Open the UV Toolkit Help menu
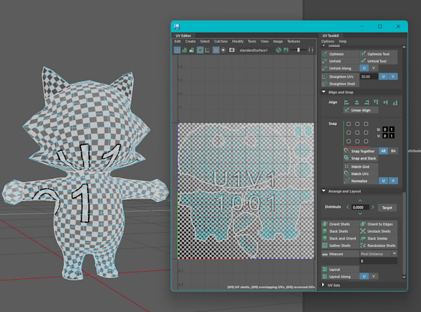 tap(342, 41)
